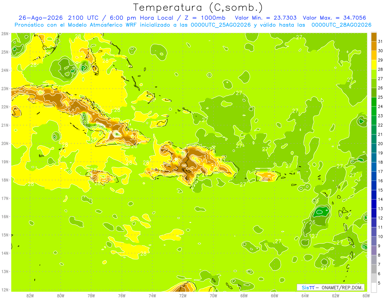This screenshot has width=389, height=300.
Task: Click the "14N" latitude label
Action: click(x=5, y=253)
